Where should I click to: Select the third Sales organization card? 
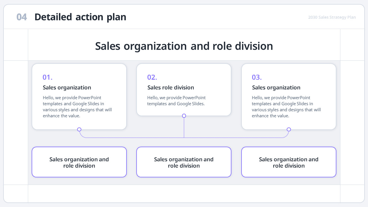pyautogui.click(x=289, y=96)
